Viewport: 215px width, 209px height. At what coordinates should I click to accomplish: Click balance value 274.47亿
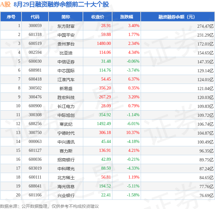[x=205, y=26]
